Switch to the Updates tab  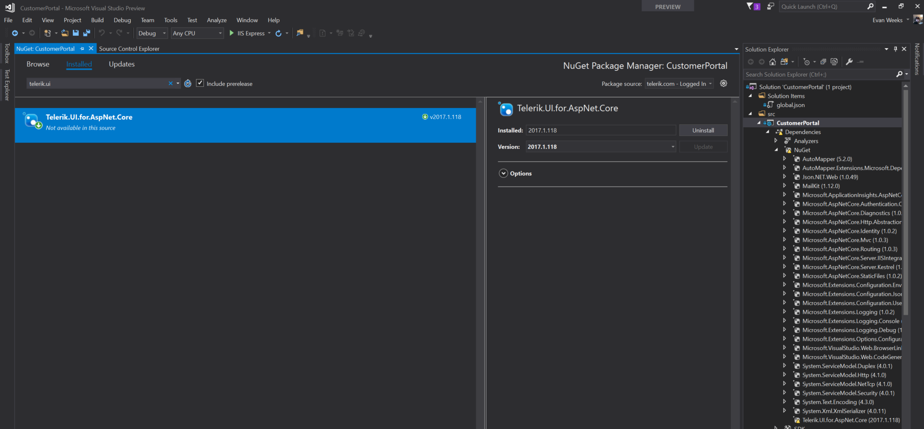click(122, 64)
